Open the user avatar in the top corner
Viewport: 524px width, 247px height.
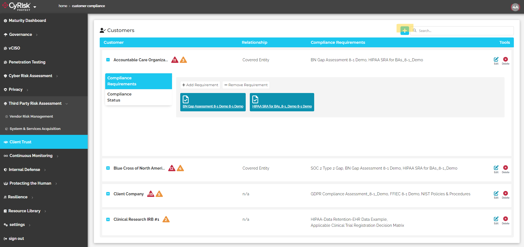(x=515, y=7)
